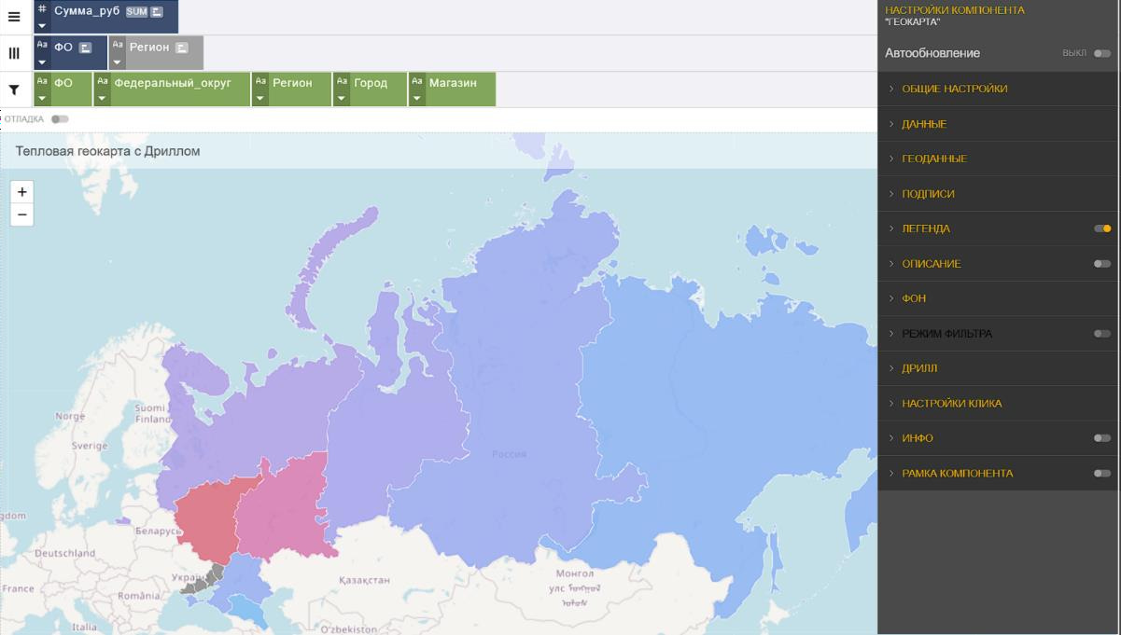1121x635 pixels.
Task: Zoom out on the map
Action: (x=21, y=215)
